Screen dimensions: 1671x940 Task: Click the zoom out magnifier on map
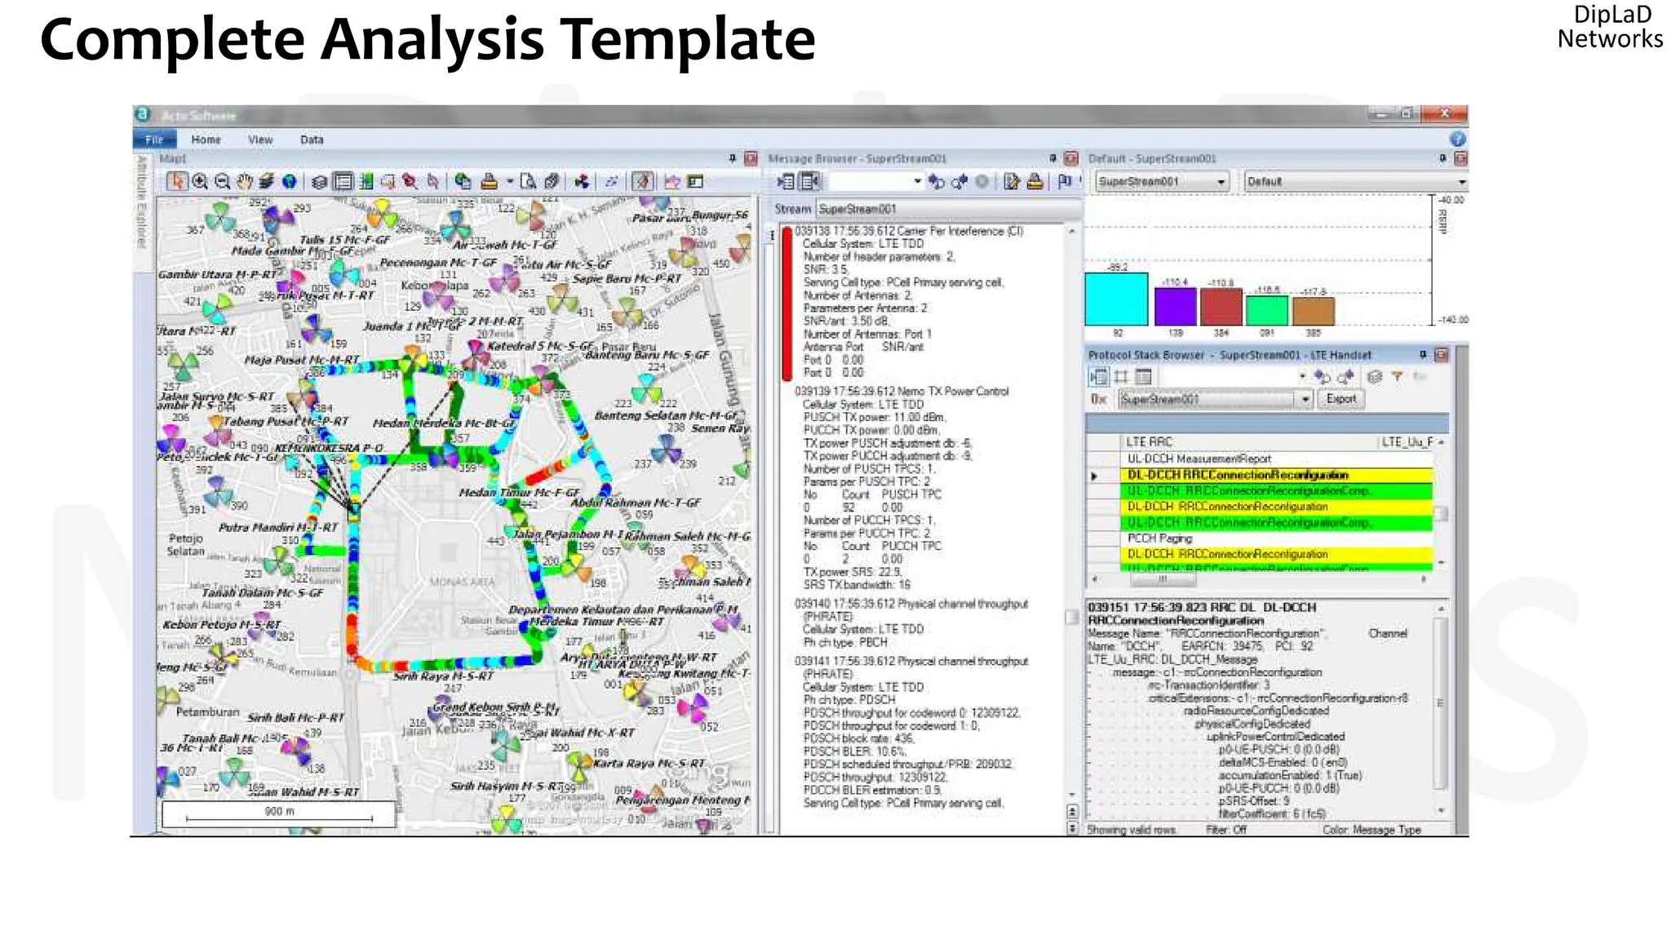222,182
